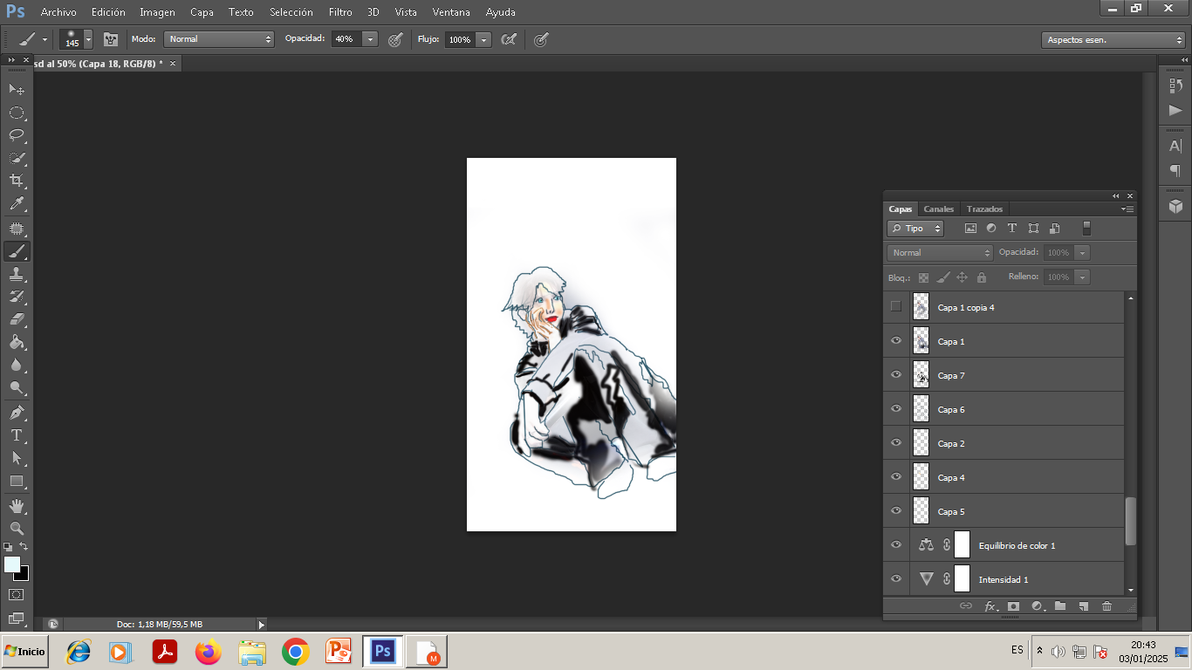1192x670 pixels.
Task: Open the Archivo menu
Action: pyautogui.click(x=58, y=12)
